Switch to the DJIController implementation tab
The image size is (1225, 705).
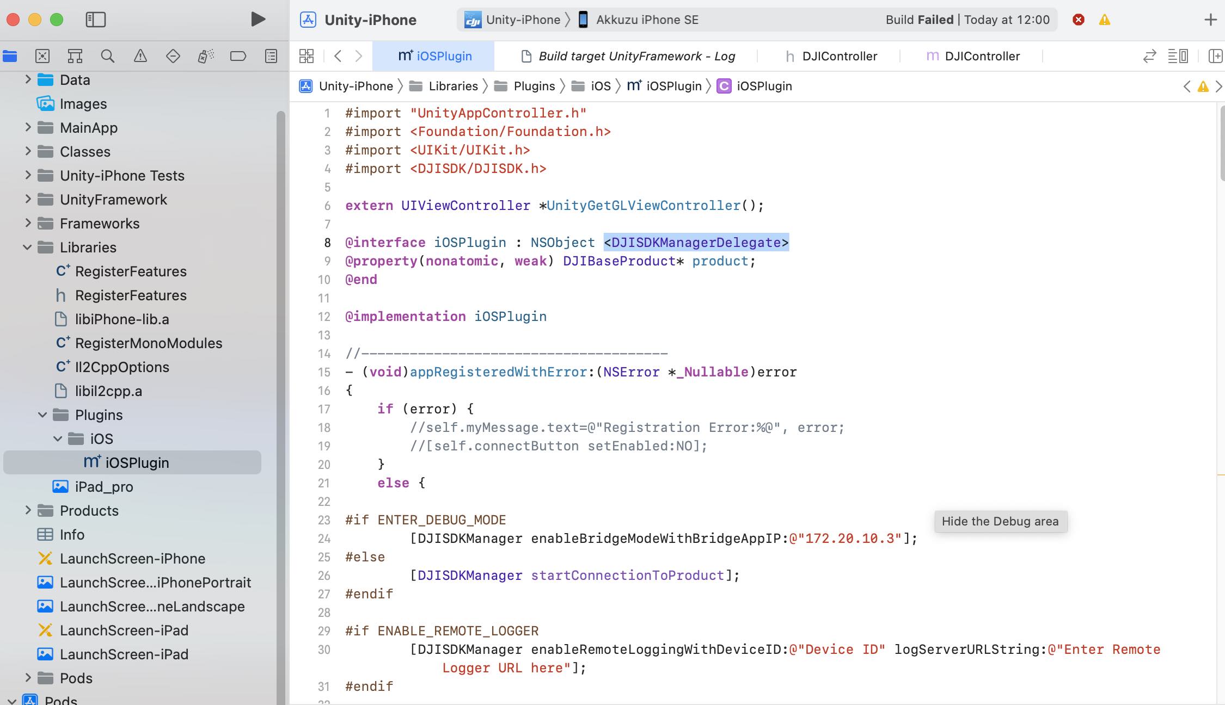click(x=973, y=56)
